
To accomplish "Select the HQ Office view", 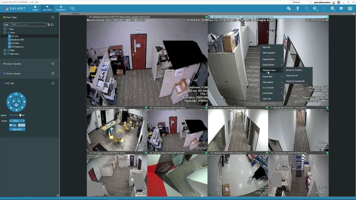I will click(15, 43).
